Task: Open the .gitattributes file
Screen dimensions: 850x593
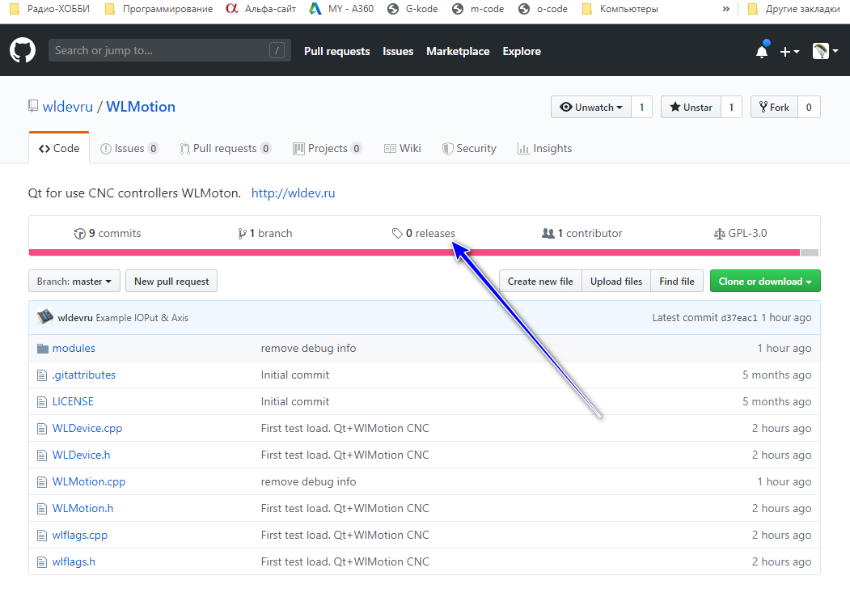Action: (84, 375)
